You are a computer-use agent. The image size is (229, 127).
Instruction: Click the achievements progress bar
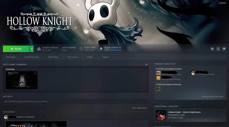[x=116, y=50]
